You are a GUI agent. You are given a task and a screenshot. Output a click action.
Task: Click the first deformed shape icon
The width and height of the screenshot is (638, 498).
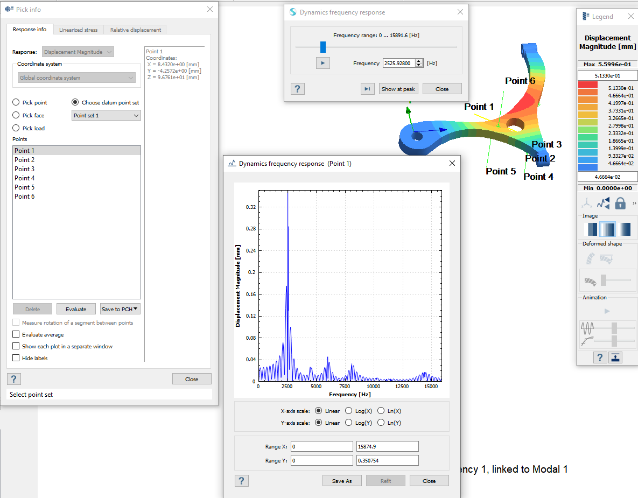(x=590, y=258)
